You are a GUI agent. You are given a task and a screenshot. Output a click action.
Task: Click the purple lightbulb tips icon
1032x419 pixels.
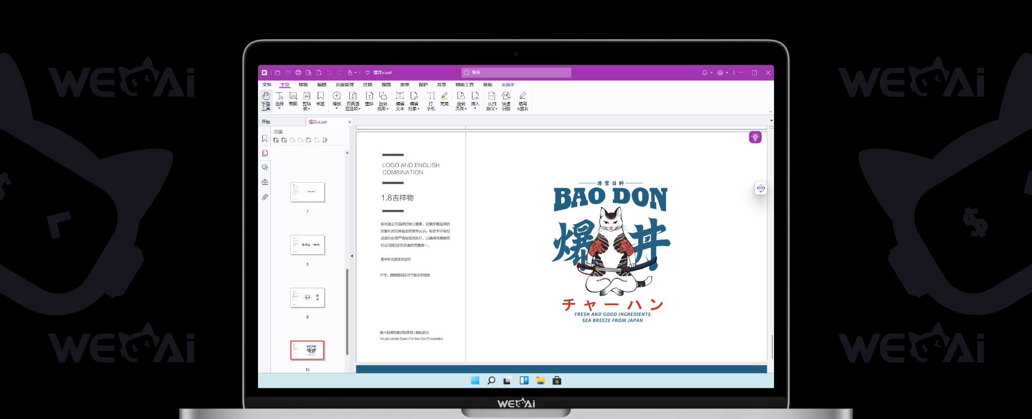(x=755, y=138)
